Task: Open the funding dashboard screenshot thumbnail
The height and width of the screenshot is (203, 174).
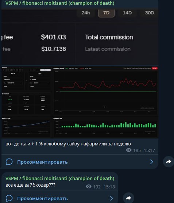Action: 80,102
